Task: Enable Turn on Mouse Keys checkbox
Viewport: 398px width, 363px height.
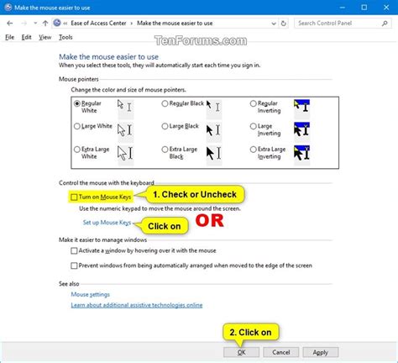Action: click(74, 197)
